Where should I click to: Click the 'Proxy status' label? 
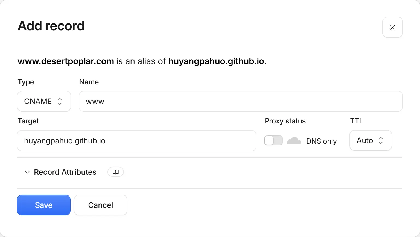click(285, 121)
